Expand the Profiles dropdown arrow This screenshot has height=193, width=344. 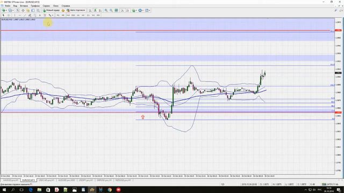pos(13,10)
